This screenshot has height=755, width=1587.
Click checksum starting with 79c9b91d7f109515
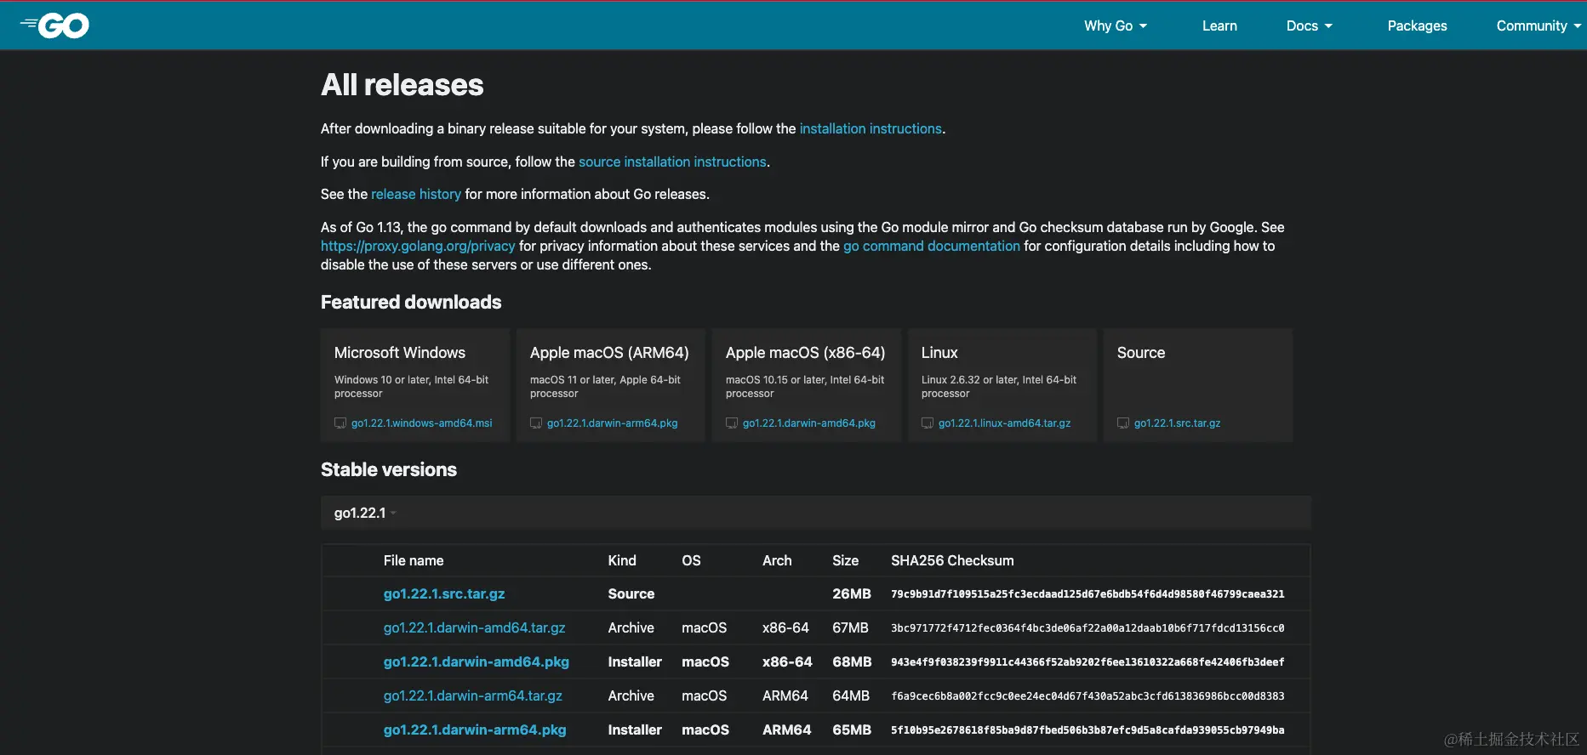(1087, 594)
